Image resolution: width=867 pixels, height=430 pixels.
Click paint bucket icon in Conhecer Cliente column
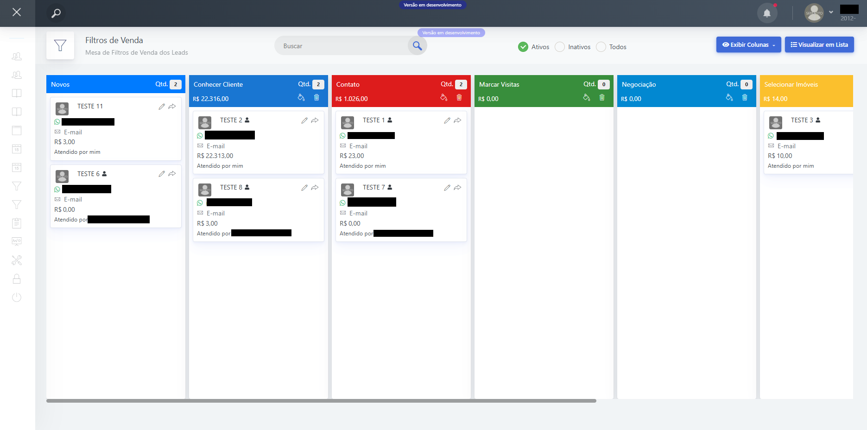click(301, 97)
